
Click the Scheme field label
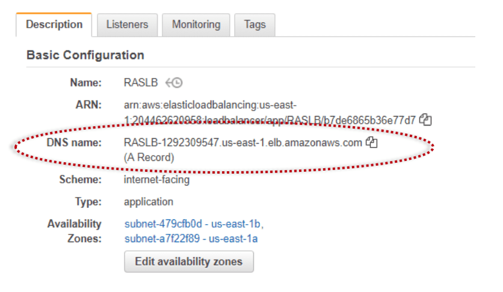tap(80, 180)
